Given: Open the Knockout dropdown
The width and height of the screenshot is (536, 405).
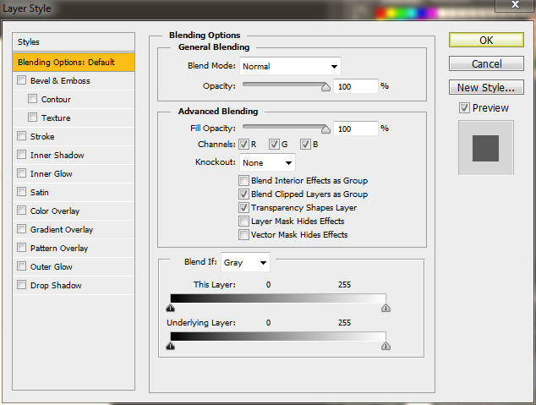Looking at the screenshot, I should (x=267, y=162).
